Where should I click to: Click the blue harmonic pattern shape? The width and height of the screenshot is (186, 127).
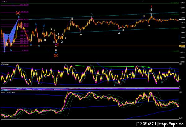10,36
